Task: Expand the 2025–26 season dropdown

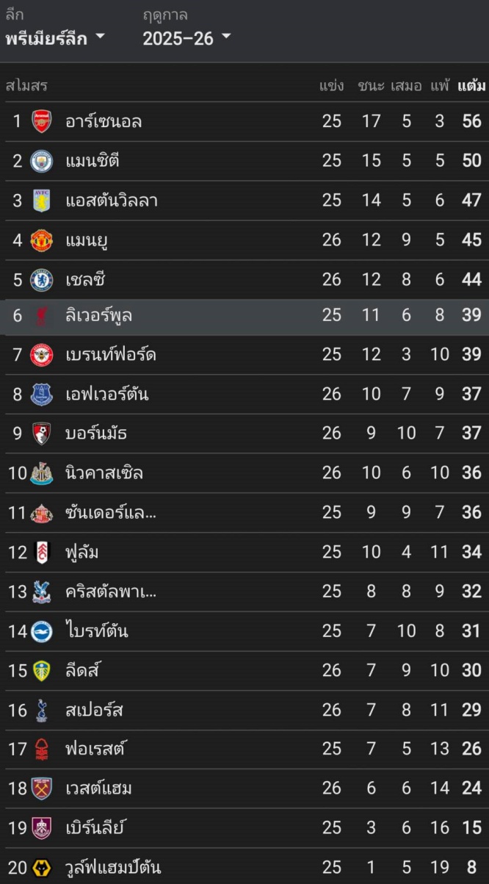Action: 186,38
